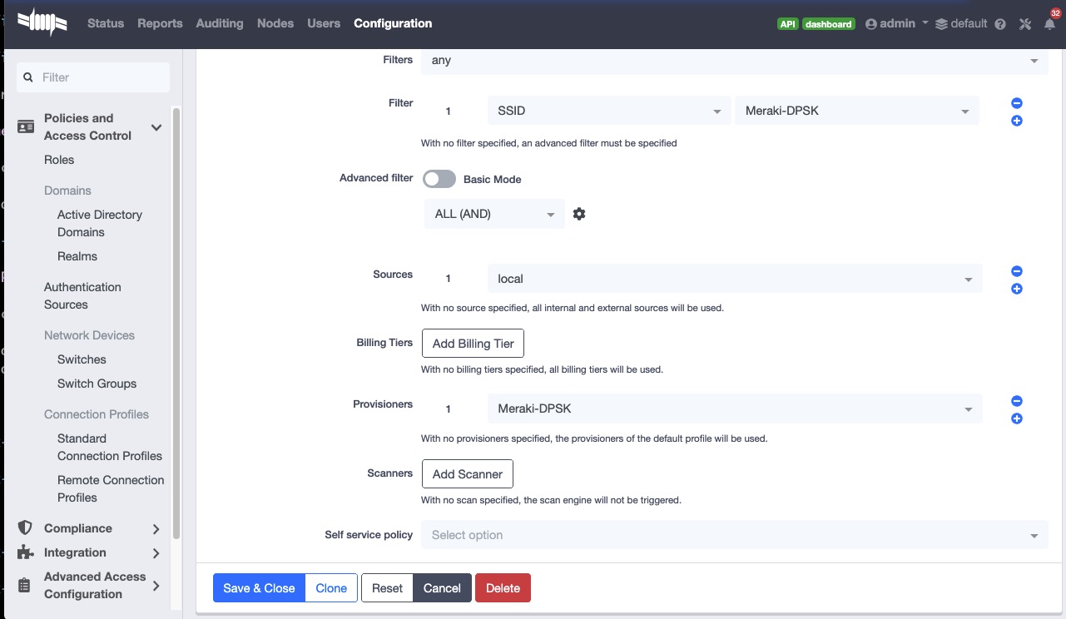1066x619 pixels.
Task: Click the sidebar Filter search field
Action: (92, 76)
